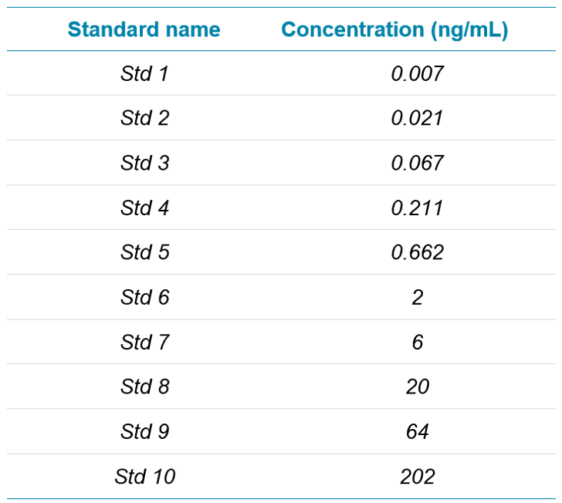Click the Std 6 concentration value 2

(417, 297)
